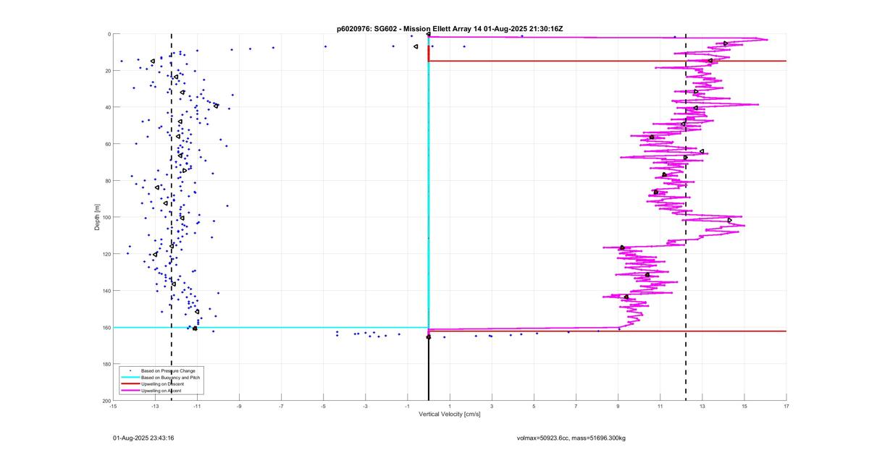Click the x-axis tick label 15
This screenshot has height=450, width=869.
tap(744, 407)
